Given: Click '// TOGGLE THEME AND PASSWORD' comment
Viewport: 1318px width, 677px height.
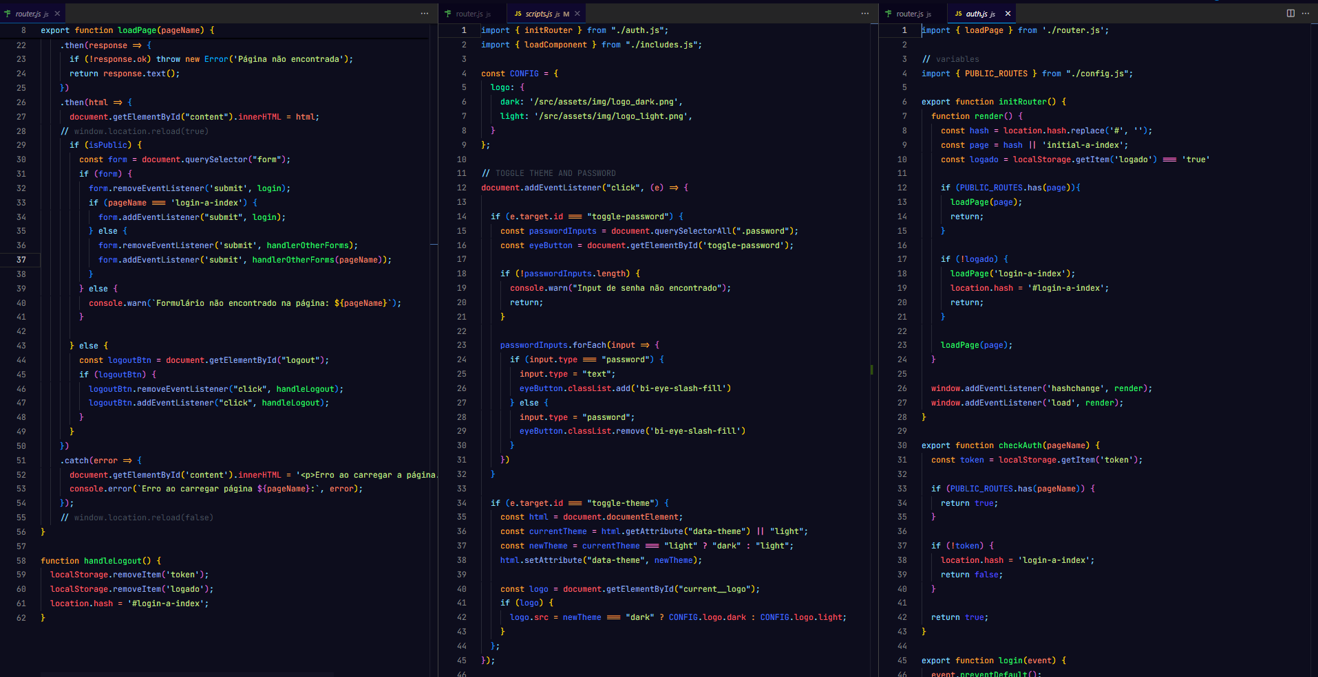Looking at the screenshot, I should (x=549, y=173).
